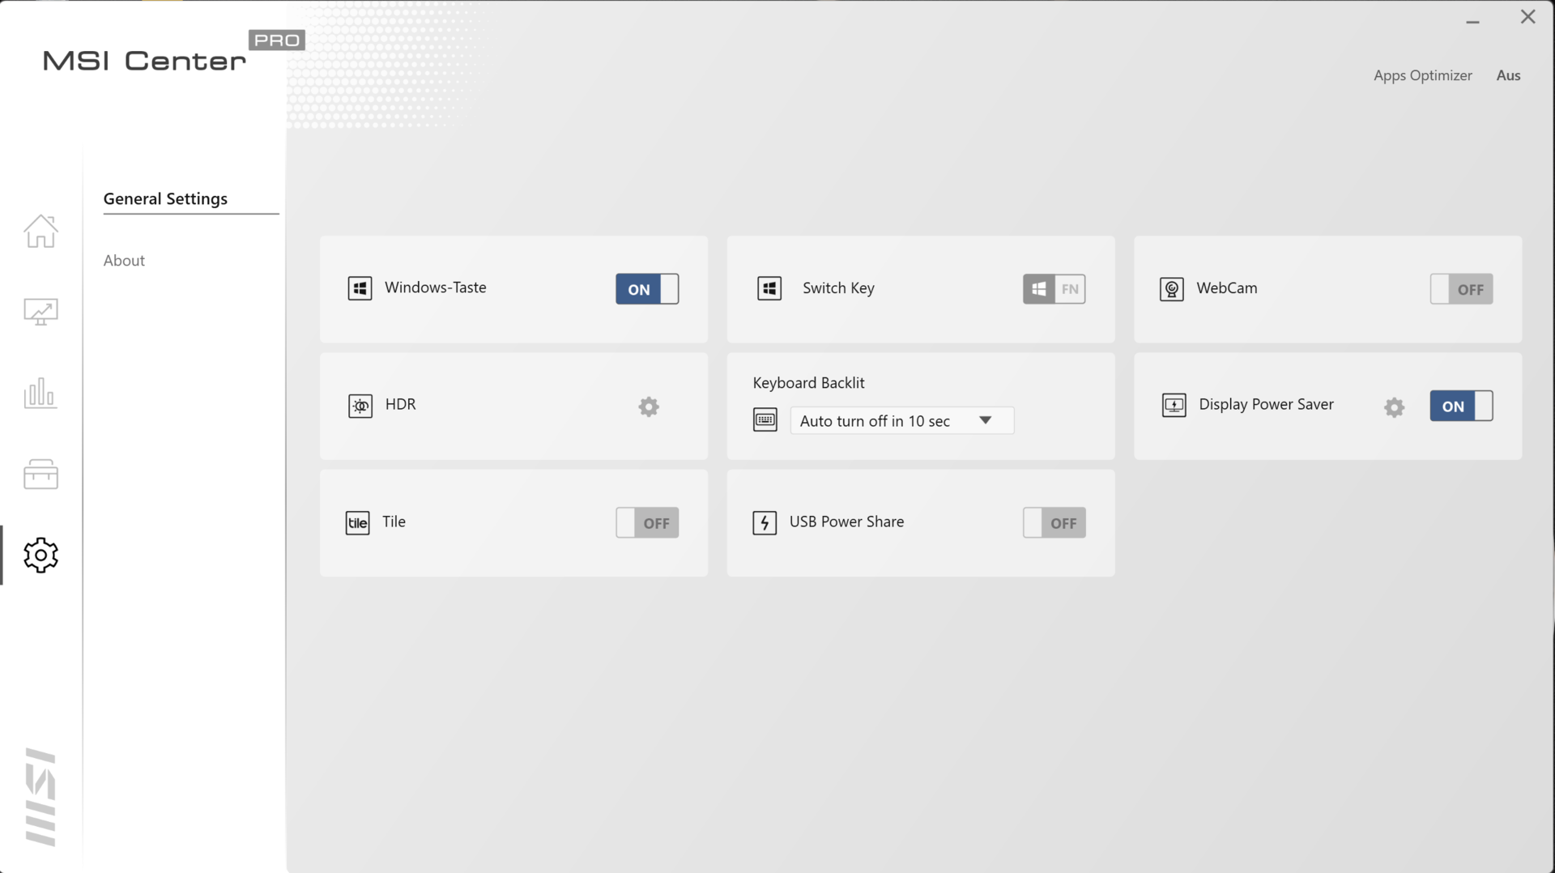Image resolution: width=1555 pixels, height=873 pixels.
Task: Click the Tile label
Action: tap(394, 522)
